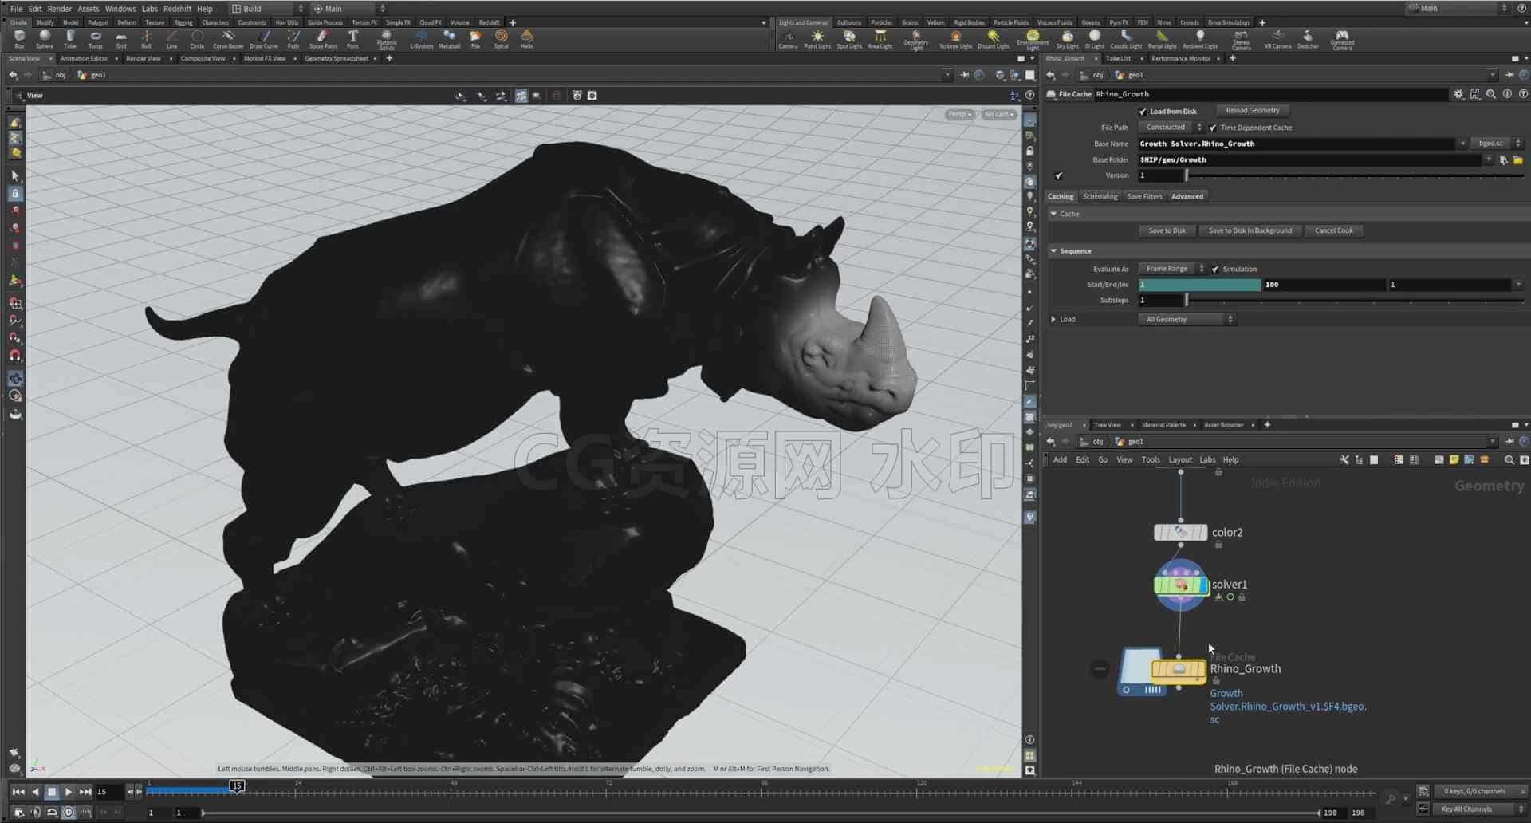Add a Sky Light from the shelf

1067,39
